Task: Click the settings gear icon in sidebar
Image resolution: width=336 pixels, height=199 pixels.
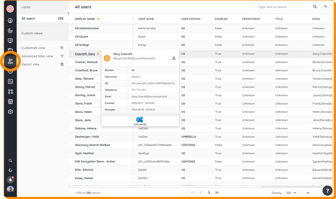Action: point(10,112)
